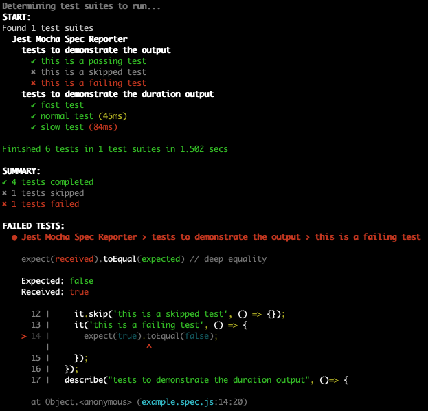The height and width of the screenshot is (411, 428).
Task: Click line number 15 in the code frame
Action: 36,358
